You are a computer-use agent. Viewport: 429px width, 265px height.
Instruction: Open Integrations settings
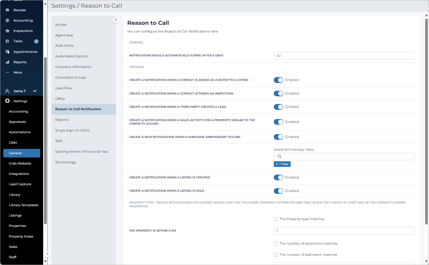click(19, 174)
